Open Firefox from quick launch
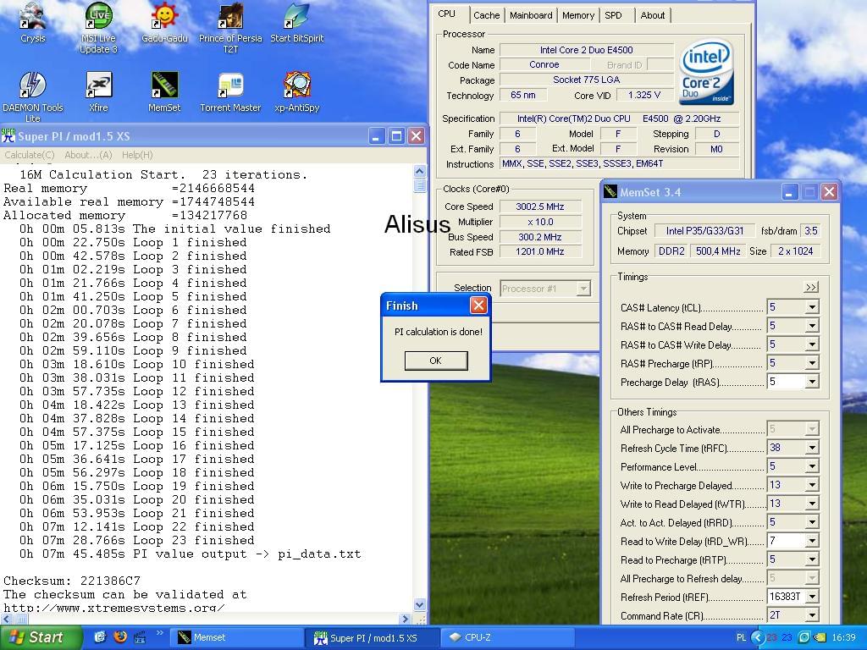 tap(120, 636)
